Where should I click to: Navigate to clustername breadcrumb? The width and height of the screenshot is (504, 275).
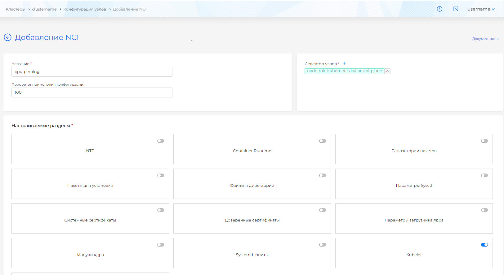point(44,9)
